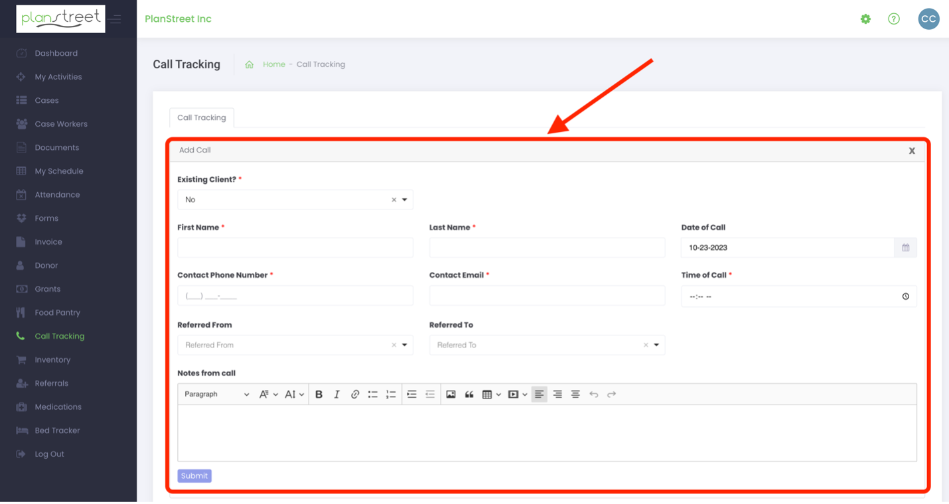The image size is (949, 504).
Task: Open calendar picker for Date of Call
Action: [906, 247]
